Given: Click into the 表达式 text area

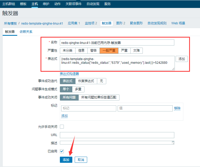Looking at the screenshot, I should [117, 63].
